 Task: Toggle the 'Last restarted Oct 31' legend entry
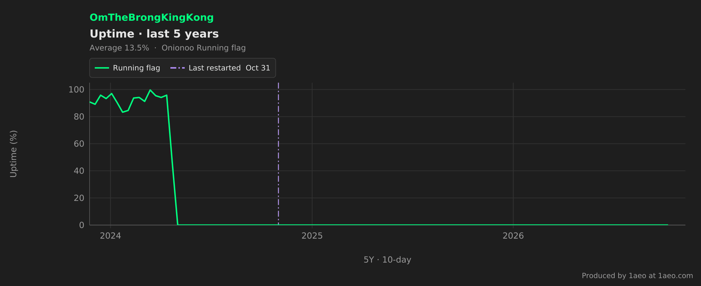point(220,68)
